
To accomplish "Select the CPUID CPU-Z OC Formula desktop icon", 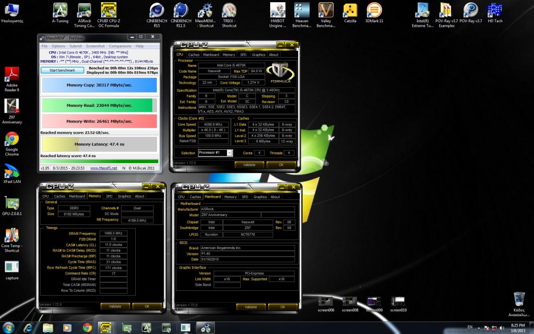I will pos(108,15).
